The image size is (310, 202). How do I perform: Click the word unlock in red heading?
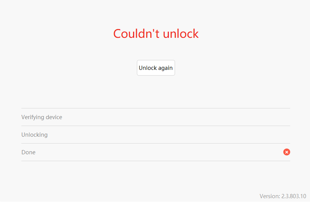pyautogui.click(x=181, y=34)
